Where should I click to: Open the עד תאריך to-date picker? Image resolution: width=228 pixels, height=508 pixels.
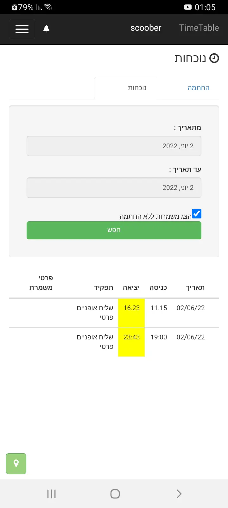(114, 188)
